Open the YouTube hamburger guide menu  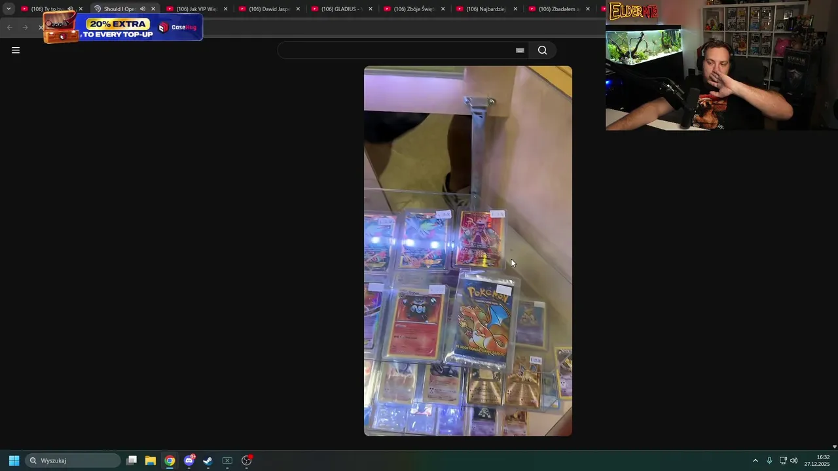(x=16, y=50)
